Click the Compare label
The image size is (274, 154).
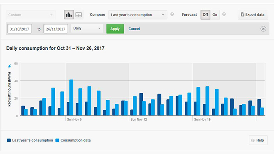pos(98,14)
